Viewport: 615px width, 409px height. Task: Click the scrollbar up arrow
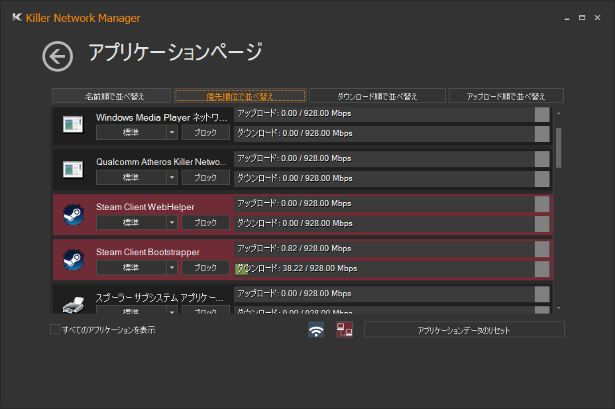click(558, 114)
